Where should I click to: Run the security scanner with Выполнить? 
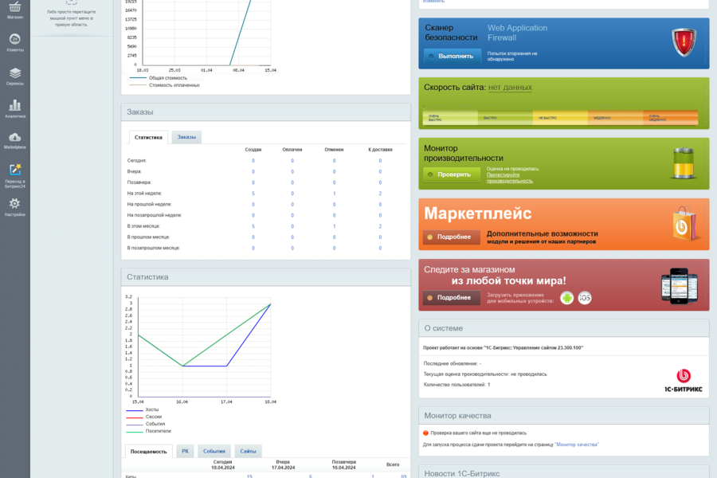[x=453, y=57]
